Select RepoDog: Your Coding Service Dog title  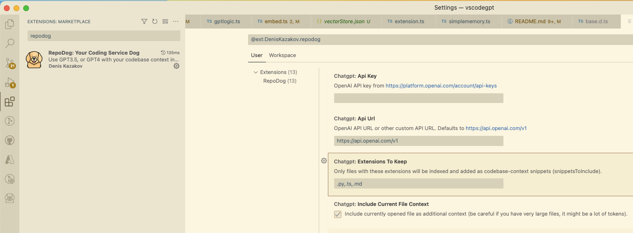94,53
